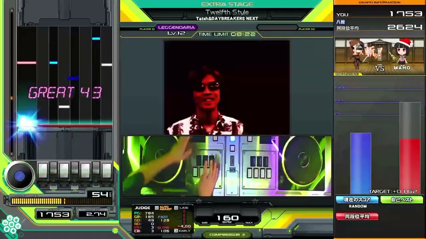The image size is (426, 239).
Task: Click the pink scratch note in the lane
Action: [27, 62]
